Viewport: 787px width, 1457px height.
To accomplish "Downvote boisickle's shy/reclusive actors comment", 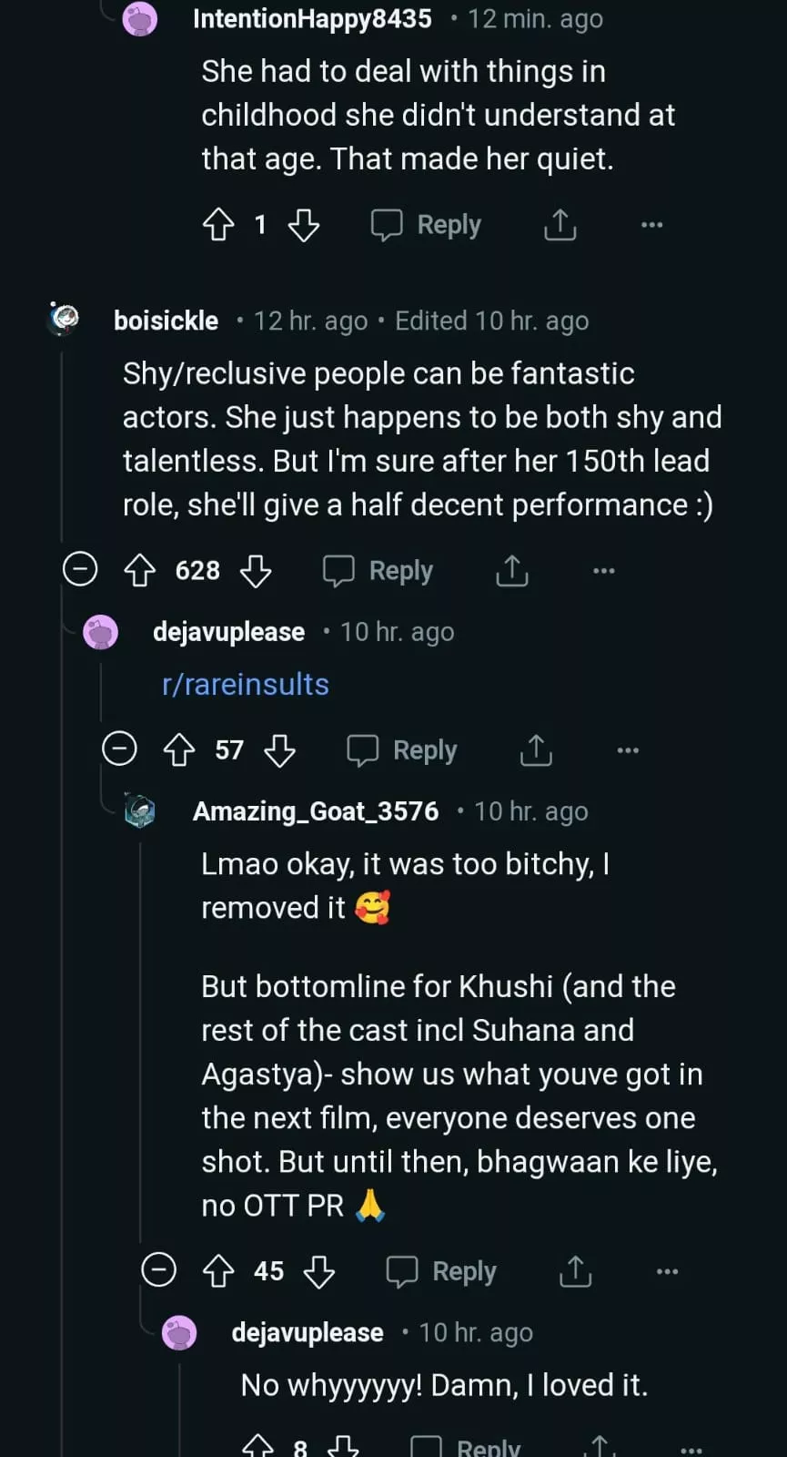I will click(256, 571).
